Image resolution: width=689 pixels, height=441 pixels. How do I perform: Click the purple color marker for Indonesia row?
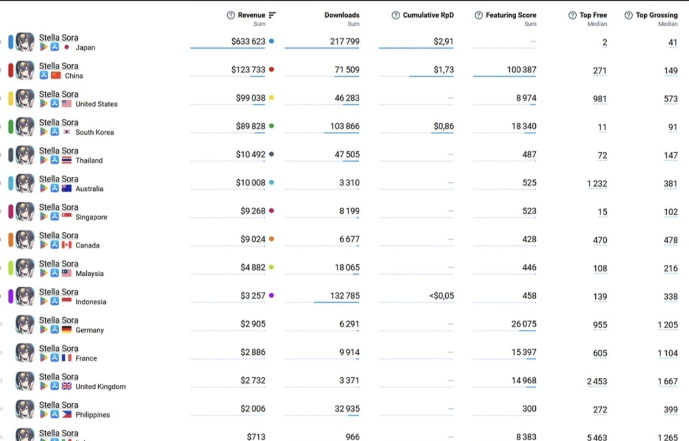click(11, 297)
